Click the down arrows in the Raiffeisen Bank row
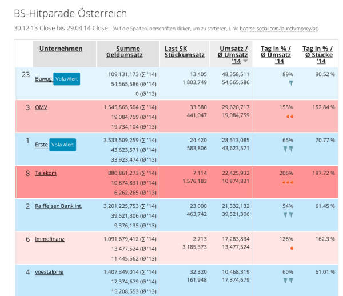The width and height of the screenshot is (343, 296). 290,215
